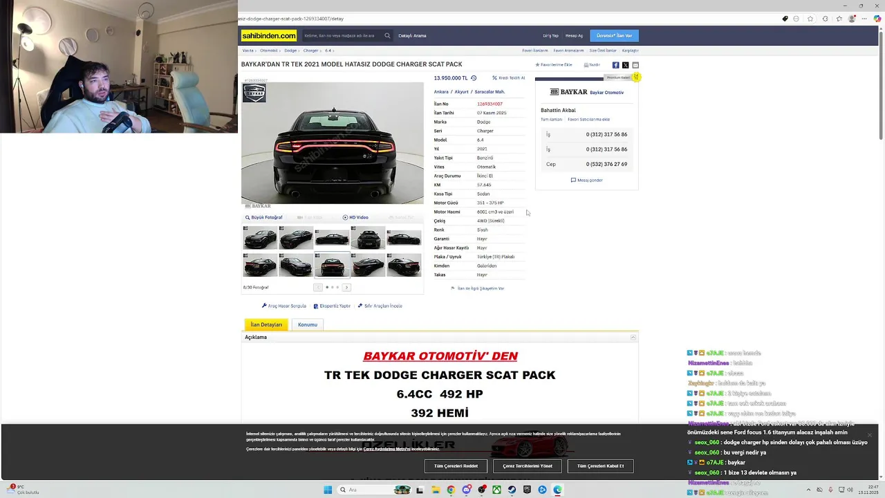This screenshot has height=498, width=885.
Task: Add listing to favorites with star
Action: coord(554,64)
